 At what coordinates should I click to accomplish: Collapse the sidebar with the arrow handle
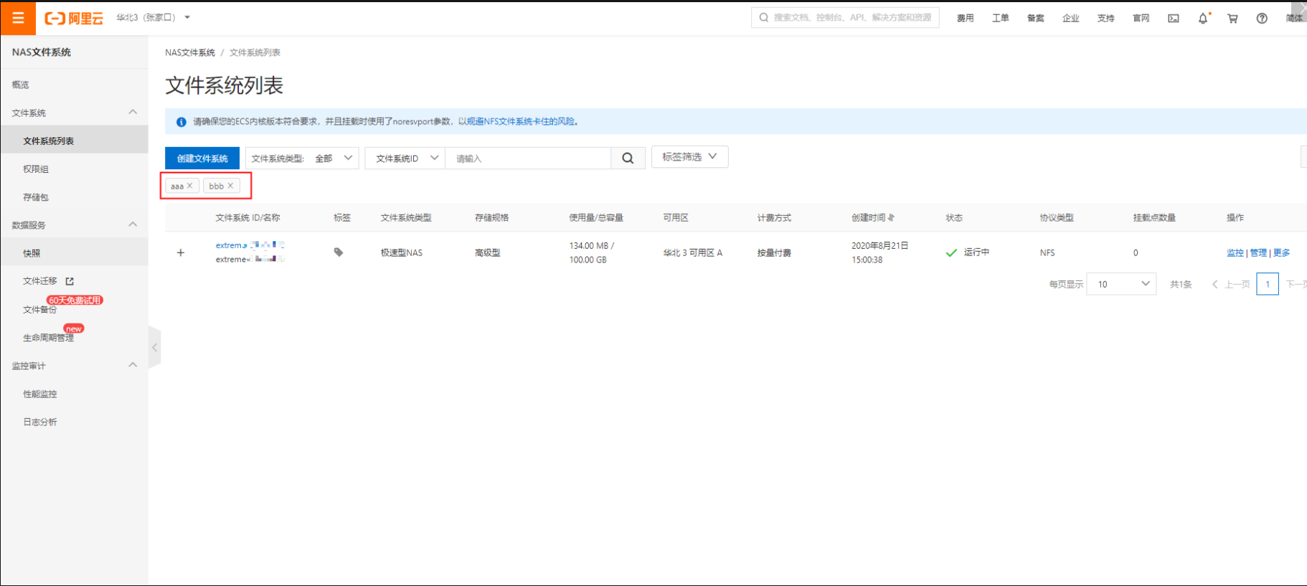[154, 347]
